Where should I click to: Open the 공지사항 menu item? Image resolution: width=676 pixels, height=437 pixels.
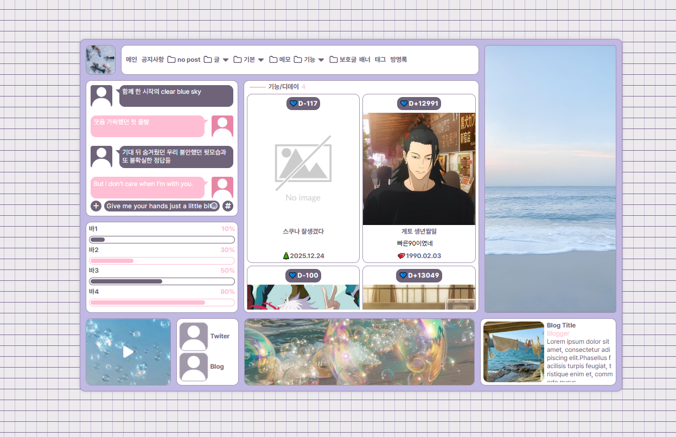pos(152,60)
